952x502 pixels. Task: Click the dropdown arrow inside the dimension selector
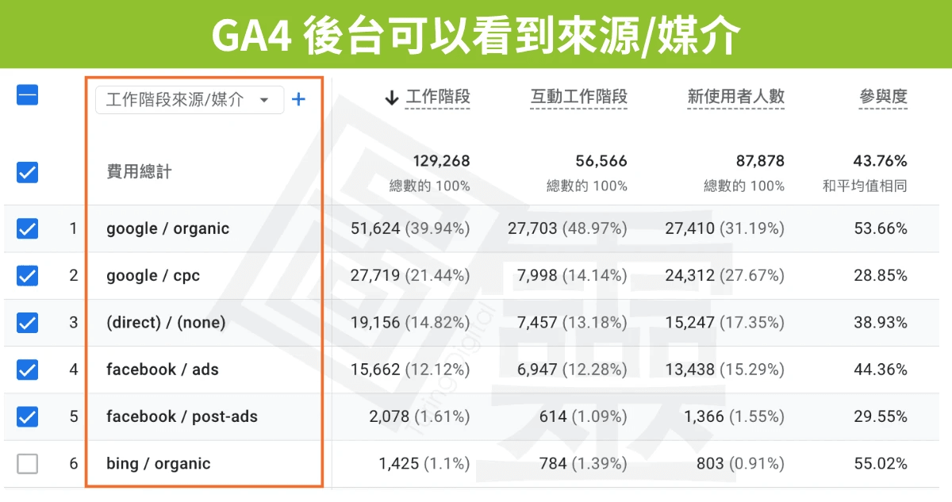[265, 99]
